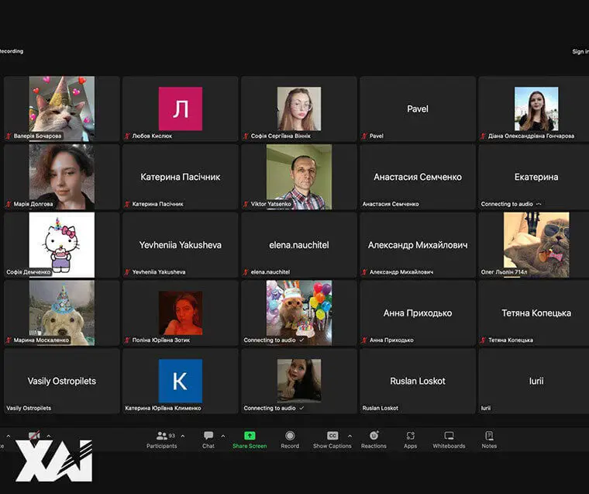Enable Show Captions
The height and width of the screenshot is (494, 589).
point(332,438)
